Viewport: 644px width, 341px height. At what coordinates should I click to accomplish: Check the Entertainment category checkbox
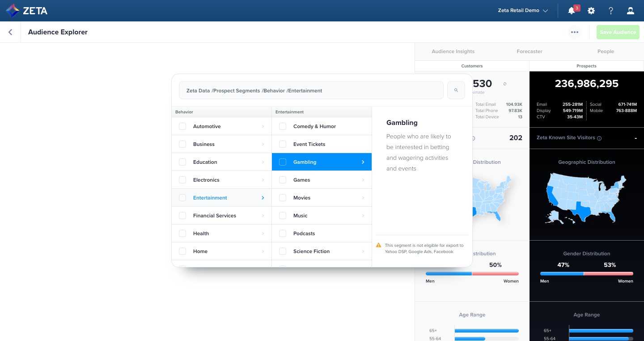pos(182,197)
